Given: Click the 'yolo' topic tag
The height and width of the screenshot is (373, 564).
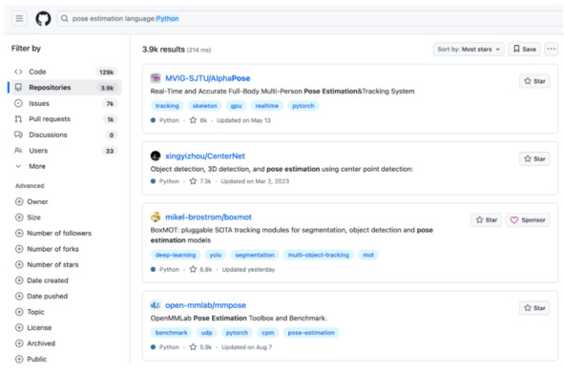Looking at the screenshot, I should coord(216,255).
